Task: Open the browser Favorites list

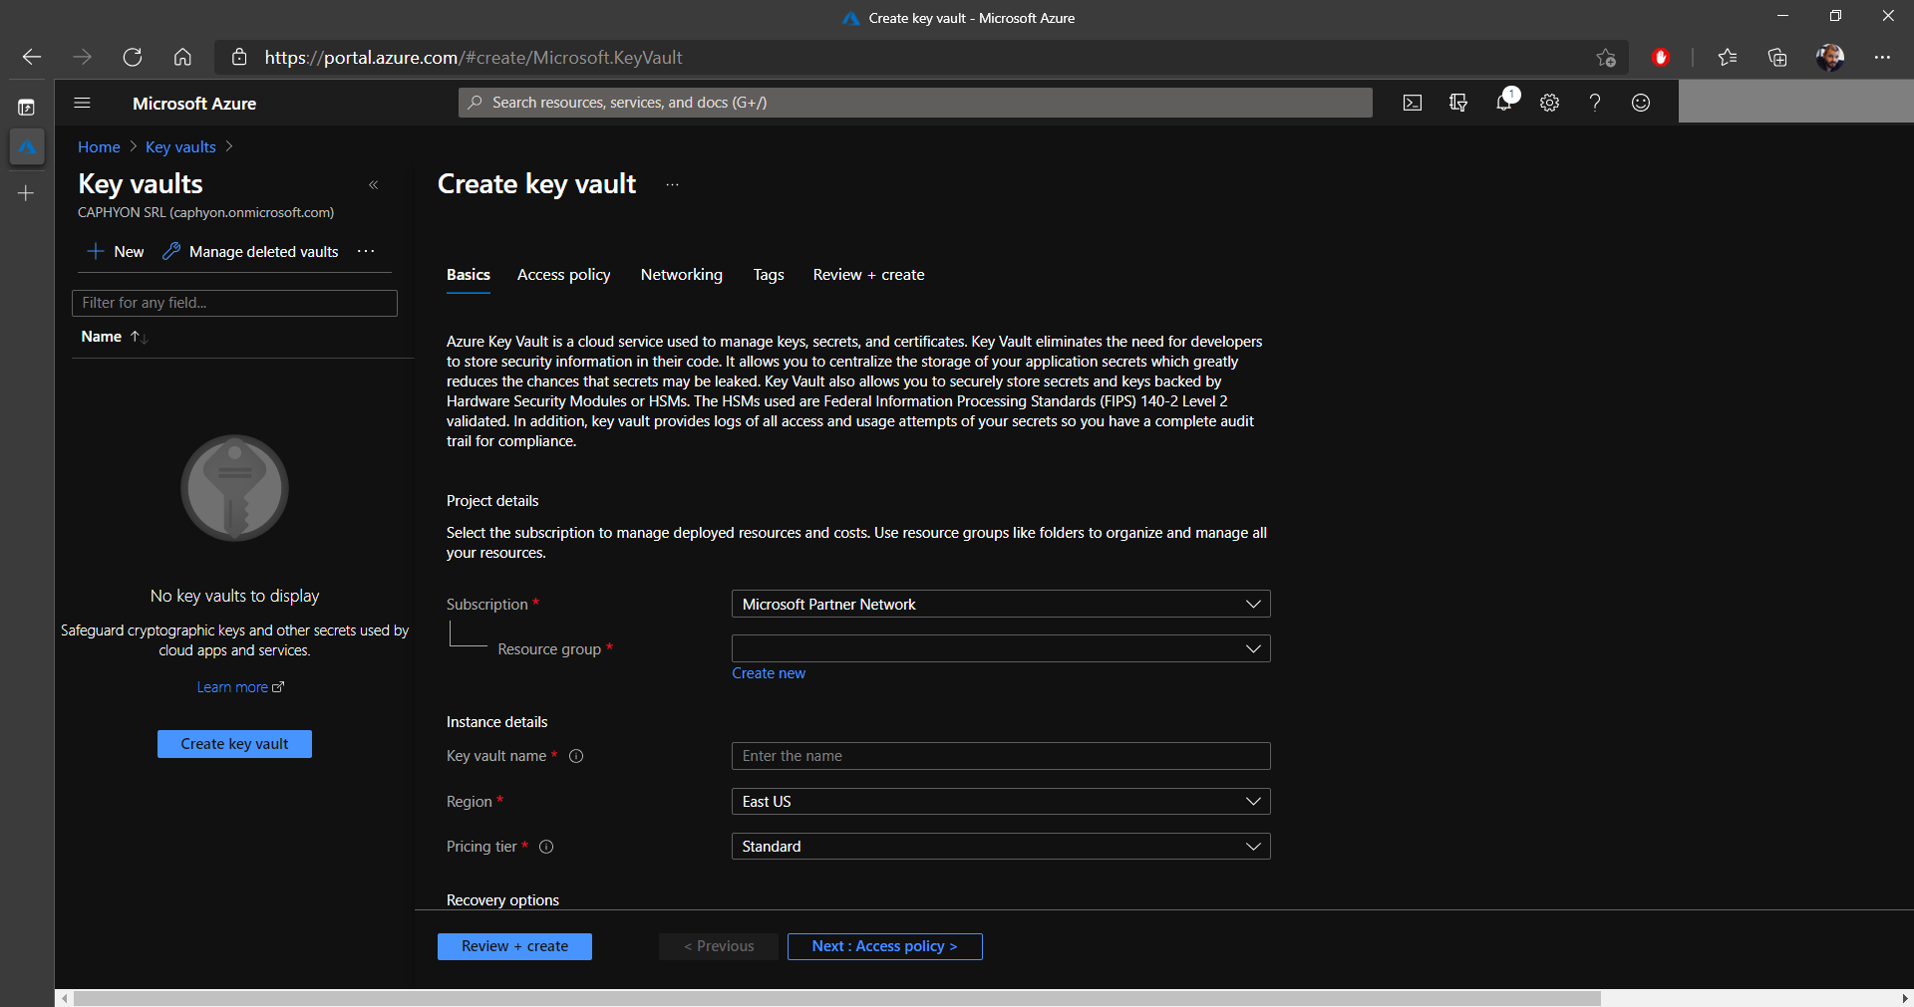Action: coord(1728,58)
